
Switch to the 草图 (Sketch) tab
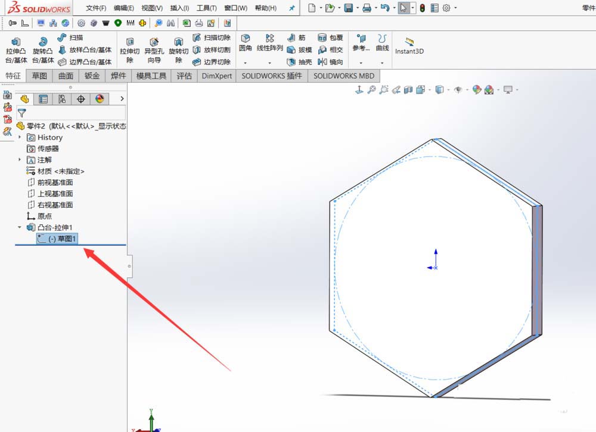tap(39, 76)
